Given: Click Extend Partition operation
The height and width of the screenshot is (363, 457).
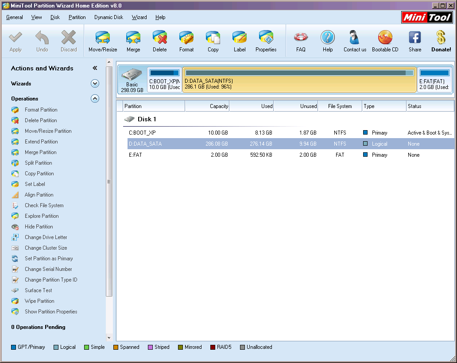Looking at the screenshot, I should (41, 142).
